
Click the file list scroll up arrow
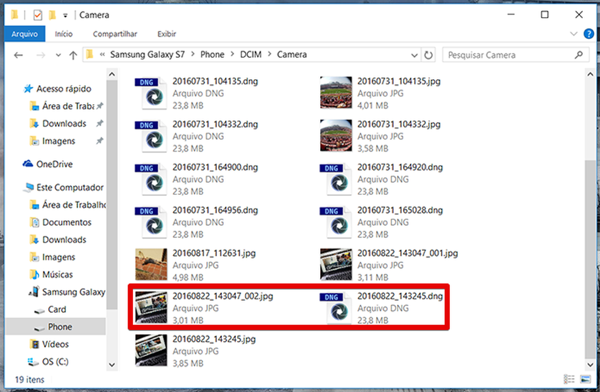(590, 74)
